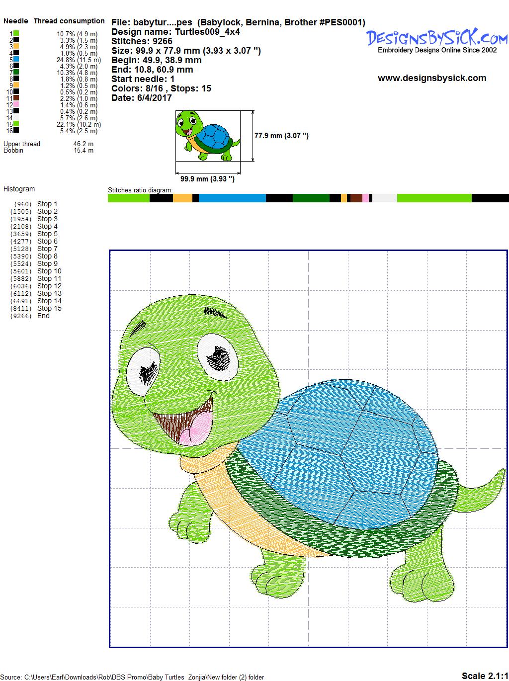The height and width of the screenshot is (681, 509).
Task: Click the turtle's pink tongue in the preview
Action: point(193,428)
